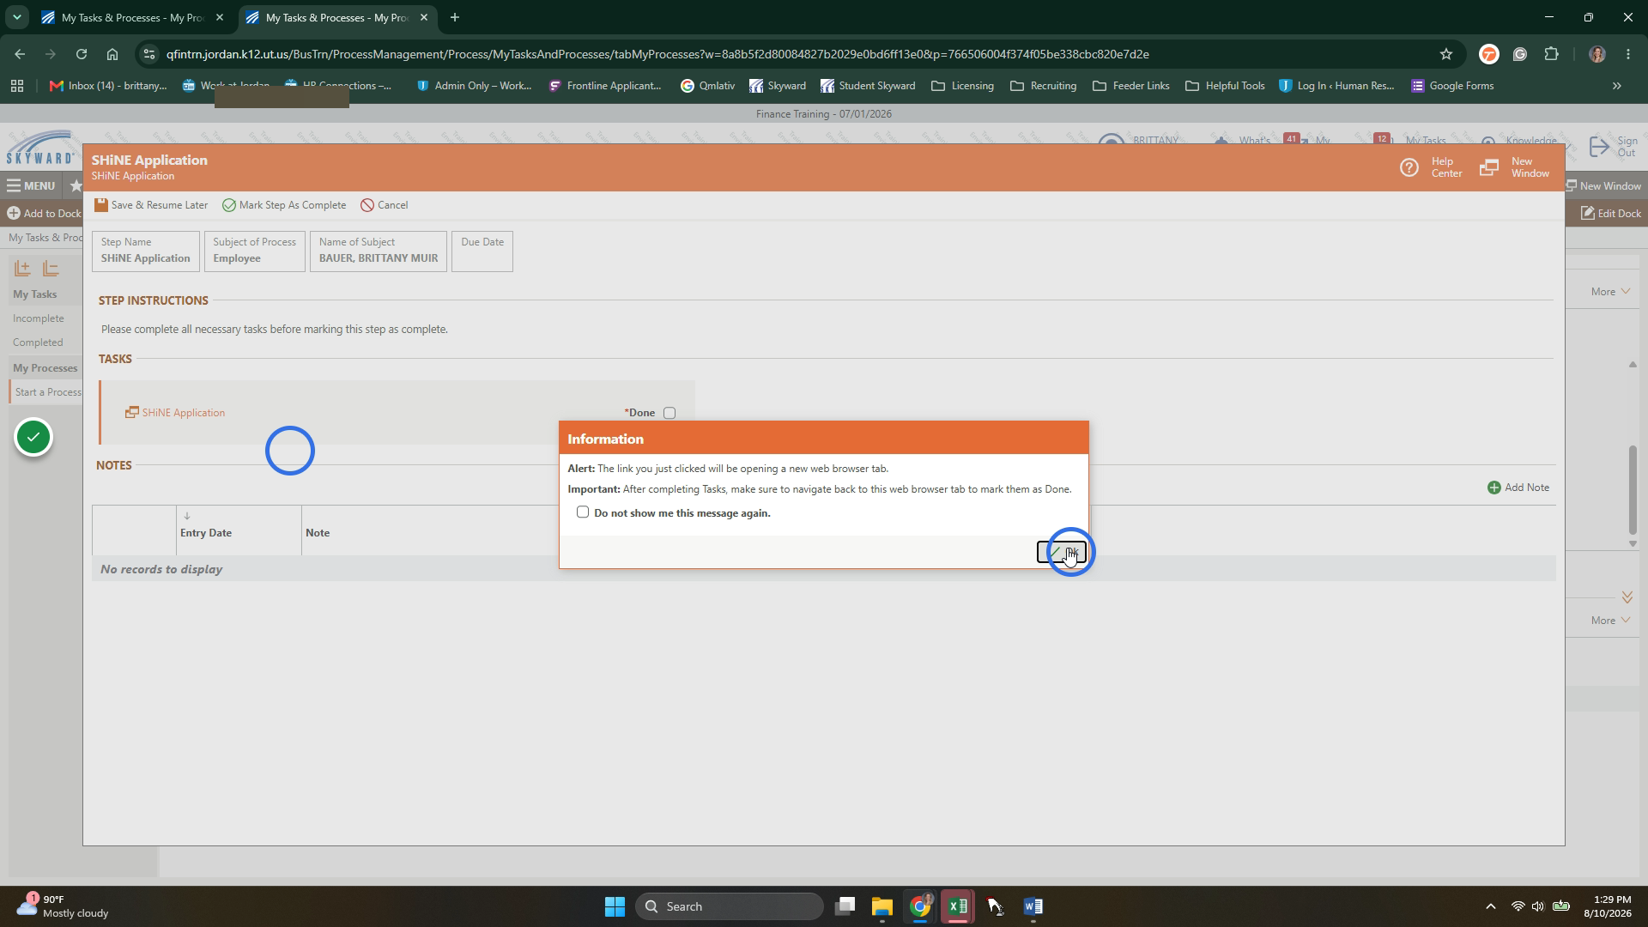The width and height of the screenshot is (1648, 927).
Task: Open the step in a New Window
Action: point(1515,167)
